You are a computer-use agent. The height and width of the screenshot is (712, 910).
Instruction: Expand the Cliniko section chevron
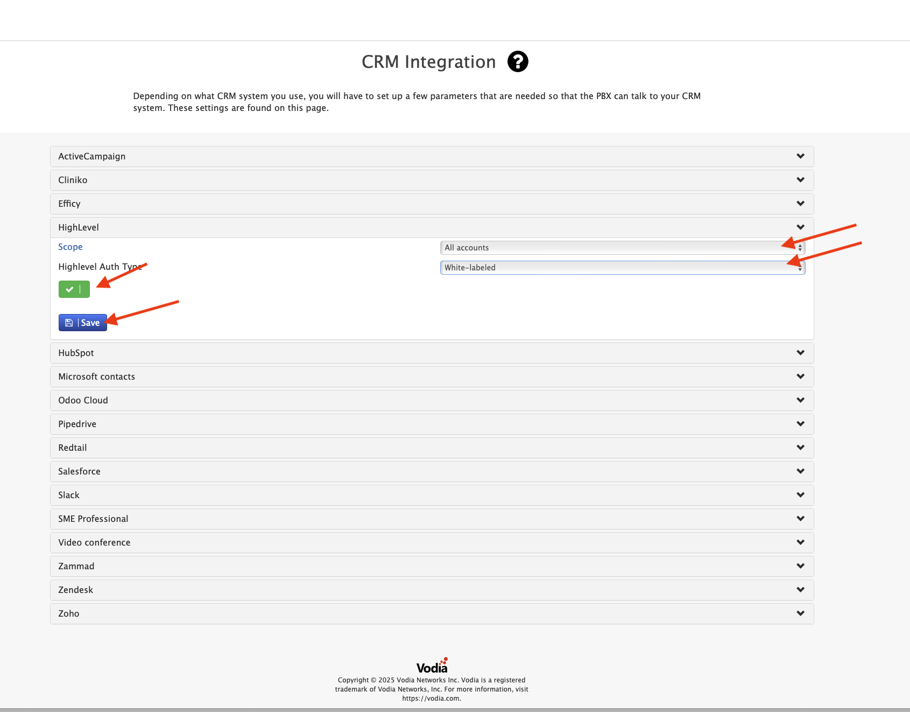pos(800,180)
